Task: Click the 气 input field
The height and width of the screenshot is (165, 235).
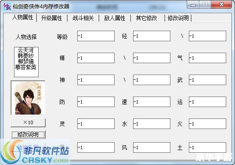Action: [x=207, y=58]
